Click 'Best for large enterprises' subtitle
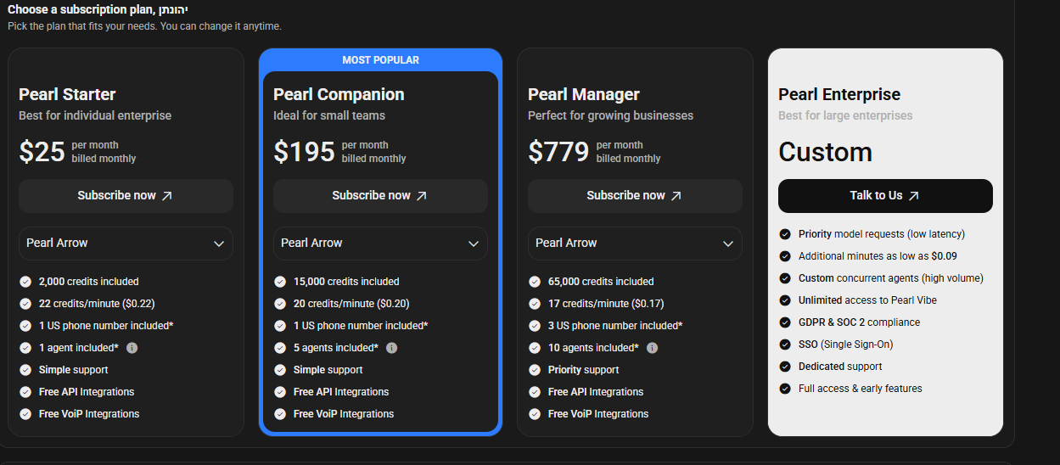 point(845,115)
